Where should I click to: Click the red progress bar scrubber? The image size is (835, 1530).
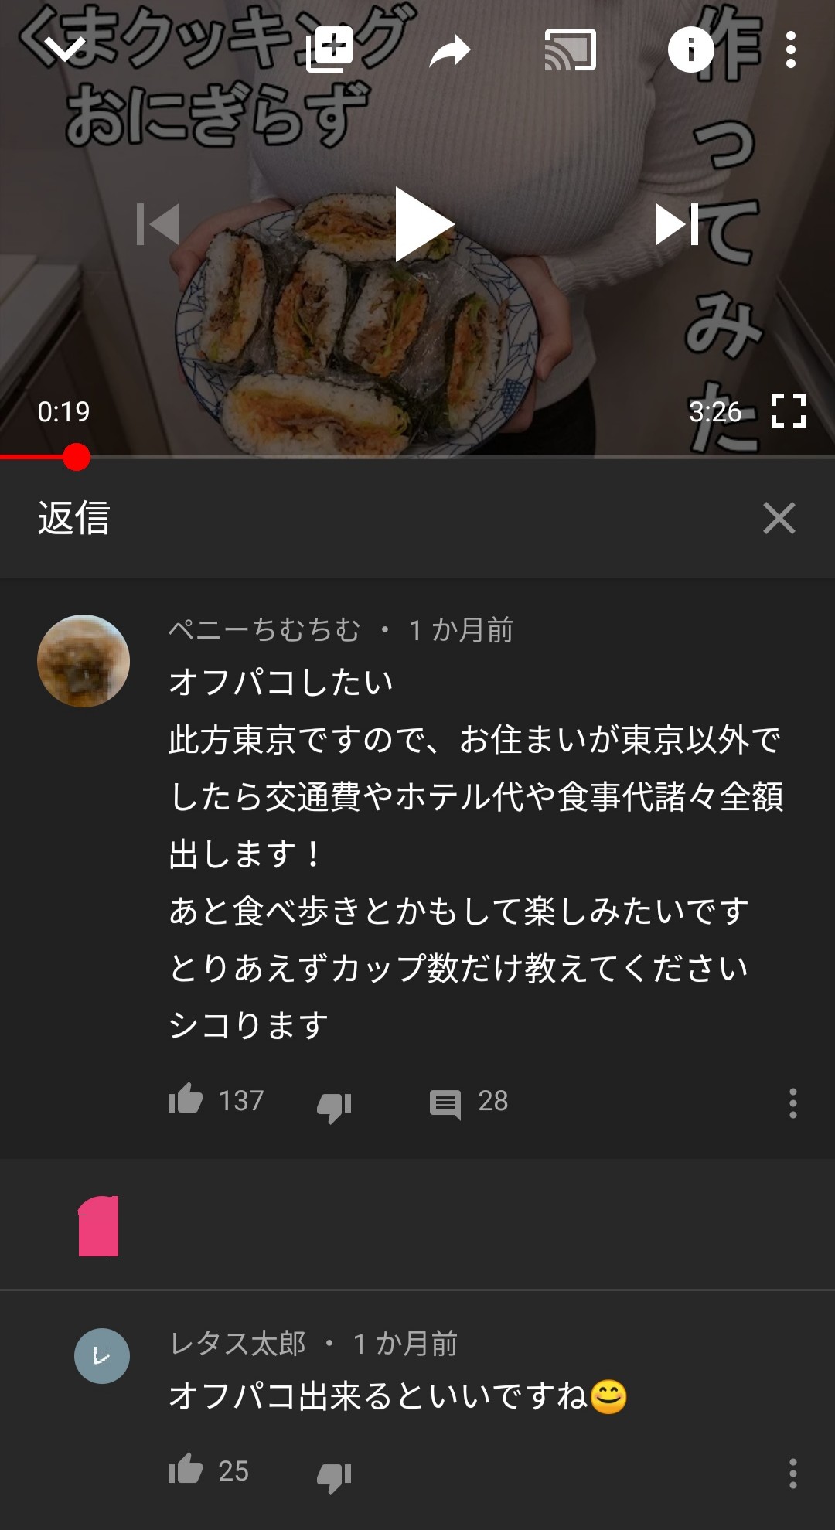pos(76,457)
